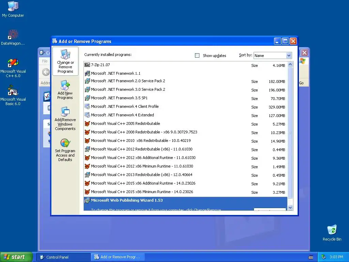Click the Visual C++ 2005 Redistributable icon
The image size is (349, 262).
coord(87,123)
